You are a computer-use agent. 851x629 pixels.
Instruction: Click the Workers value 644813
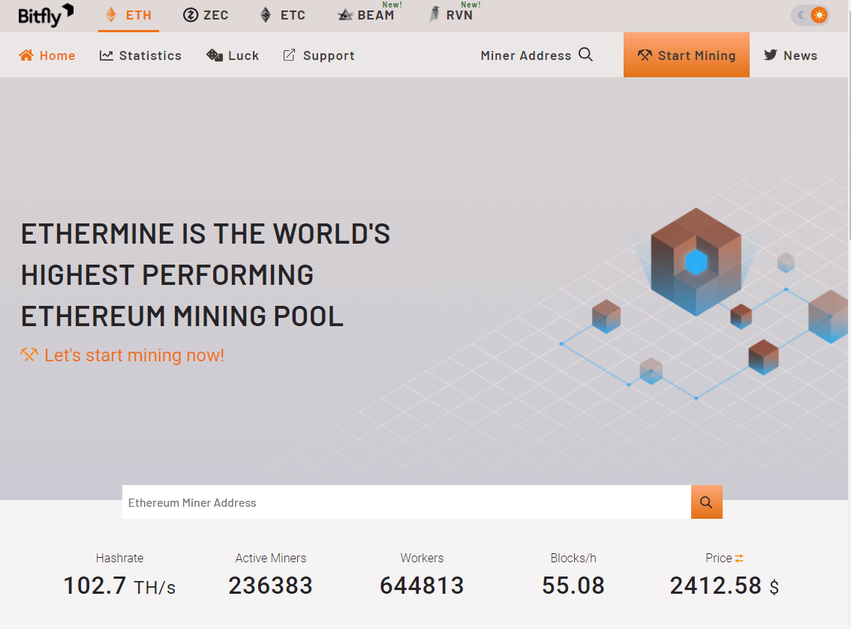coord(422,586)
